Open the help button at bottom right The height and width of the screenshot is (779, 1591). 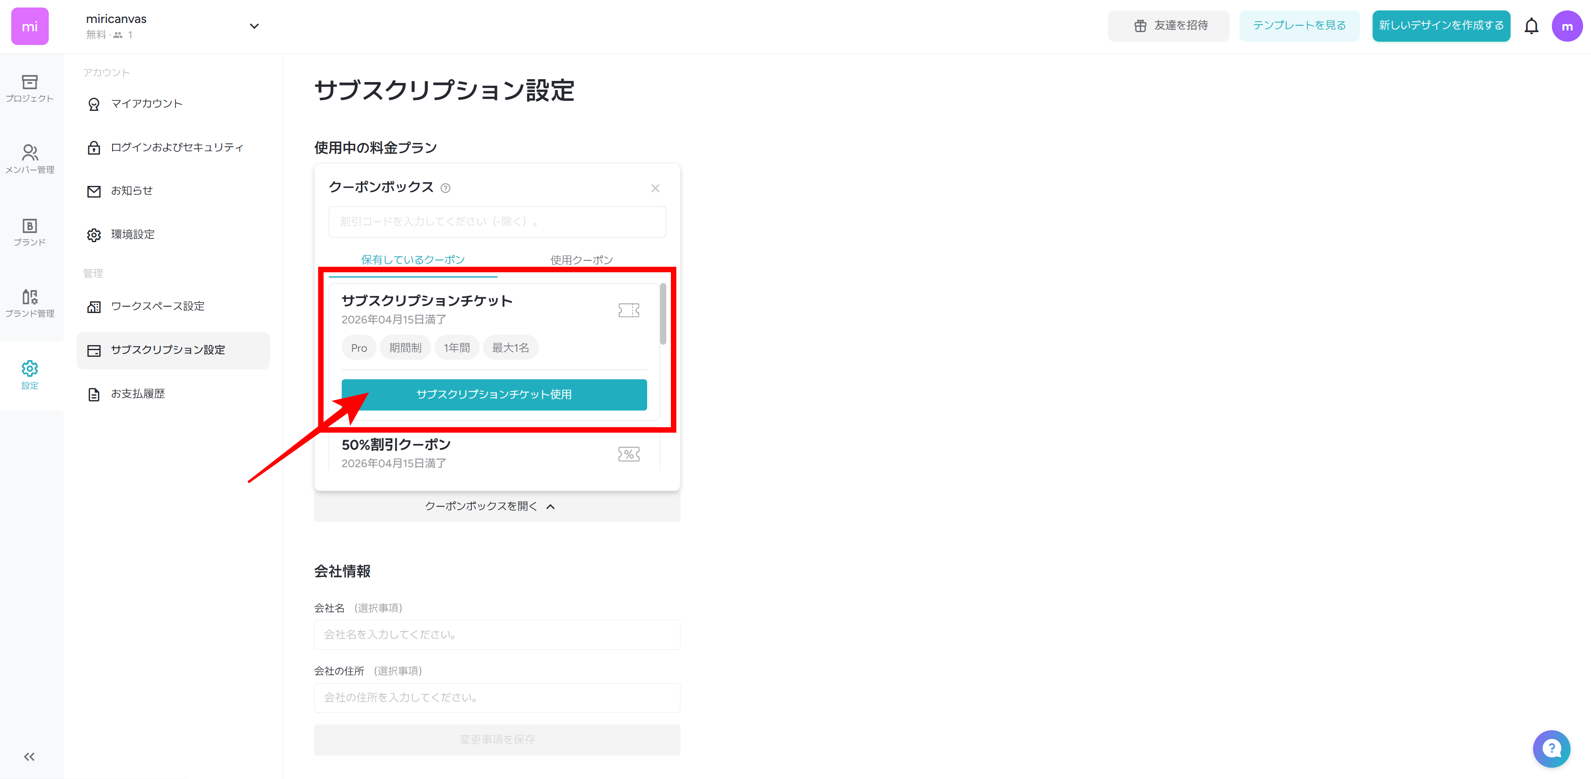tap(1552, 749)
